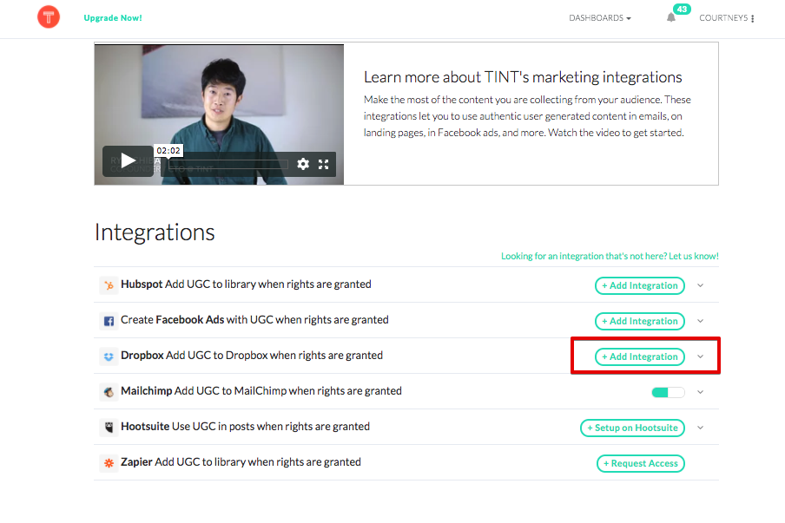The width and height of the screenshot is (785, 523).
Task: Click the Mailchimp logo icon
Action: click(x=109, y=392)
